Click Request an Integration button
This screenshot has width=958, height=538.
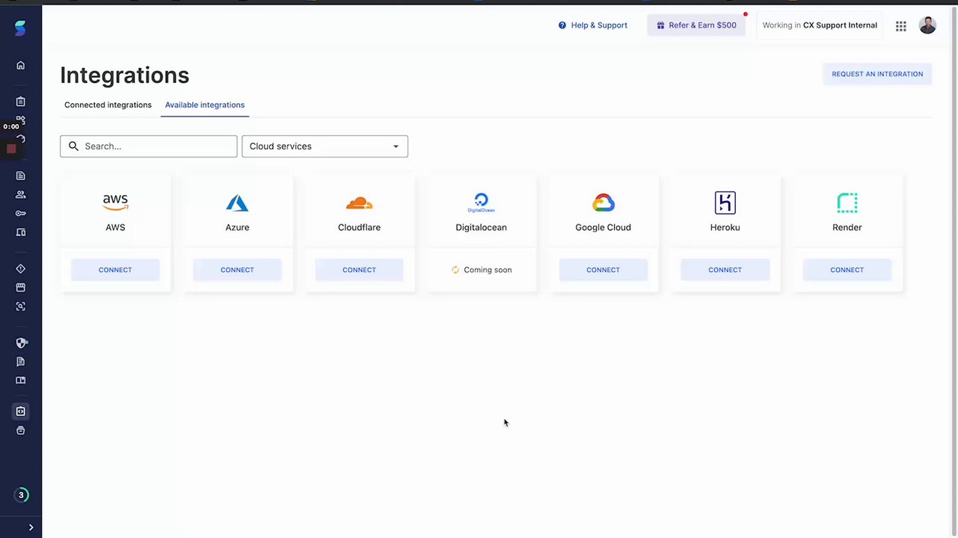point(877,74)
